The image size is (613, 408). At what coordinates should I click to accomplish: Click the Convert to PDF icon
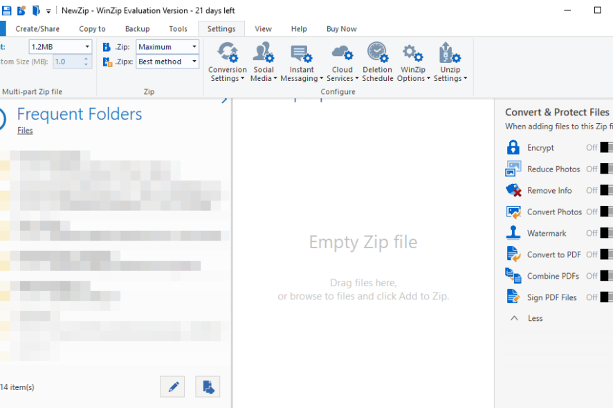(x=513, y=254)
